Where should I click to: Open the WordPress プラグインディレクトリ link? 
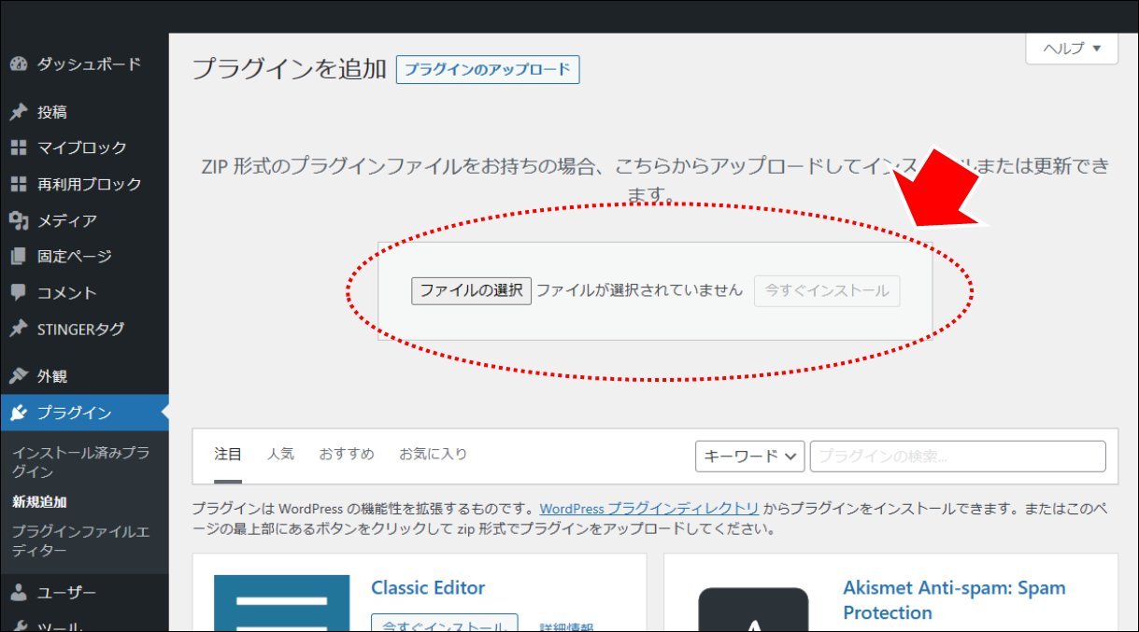pyautogui.click(x=649, y=509)
